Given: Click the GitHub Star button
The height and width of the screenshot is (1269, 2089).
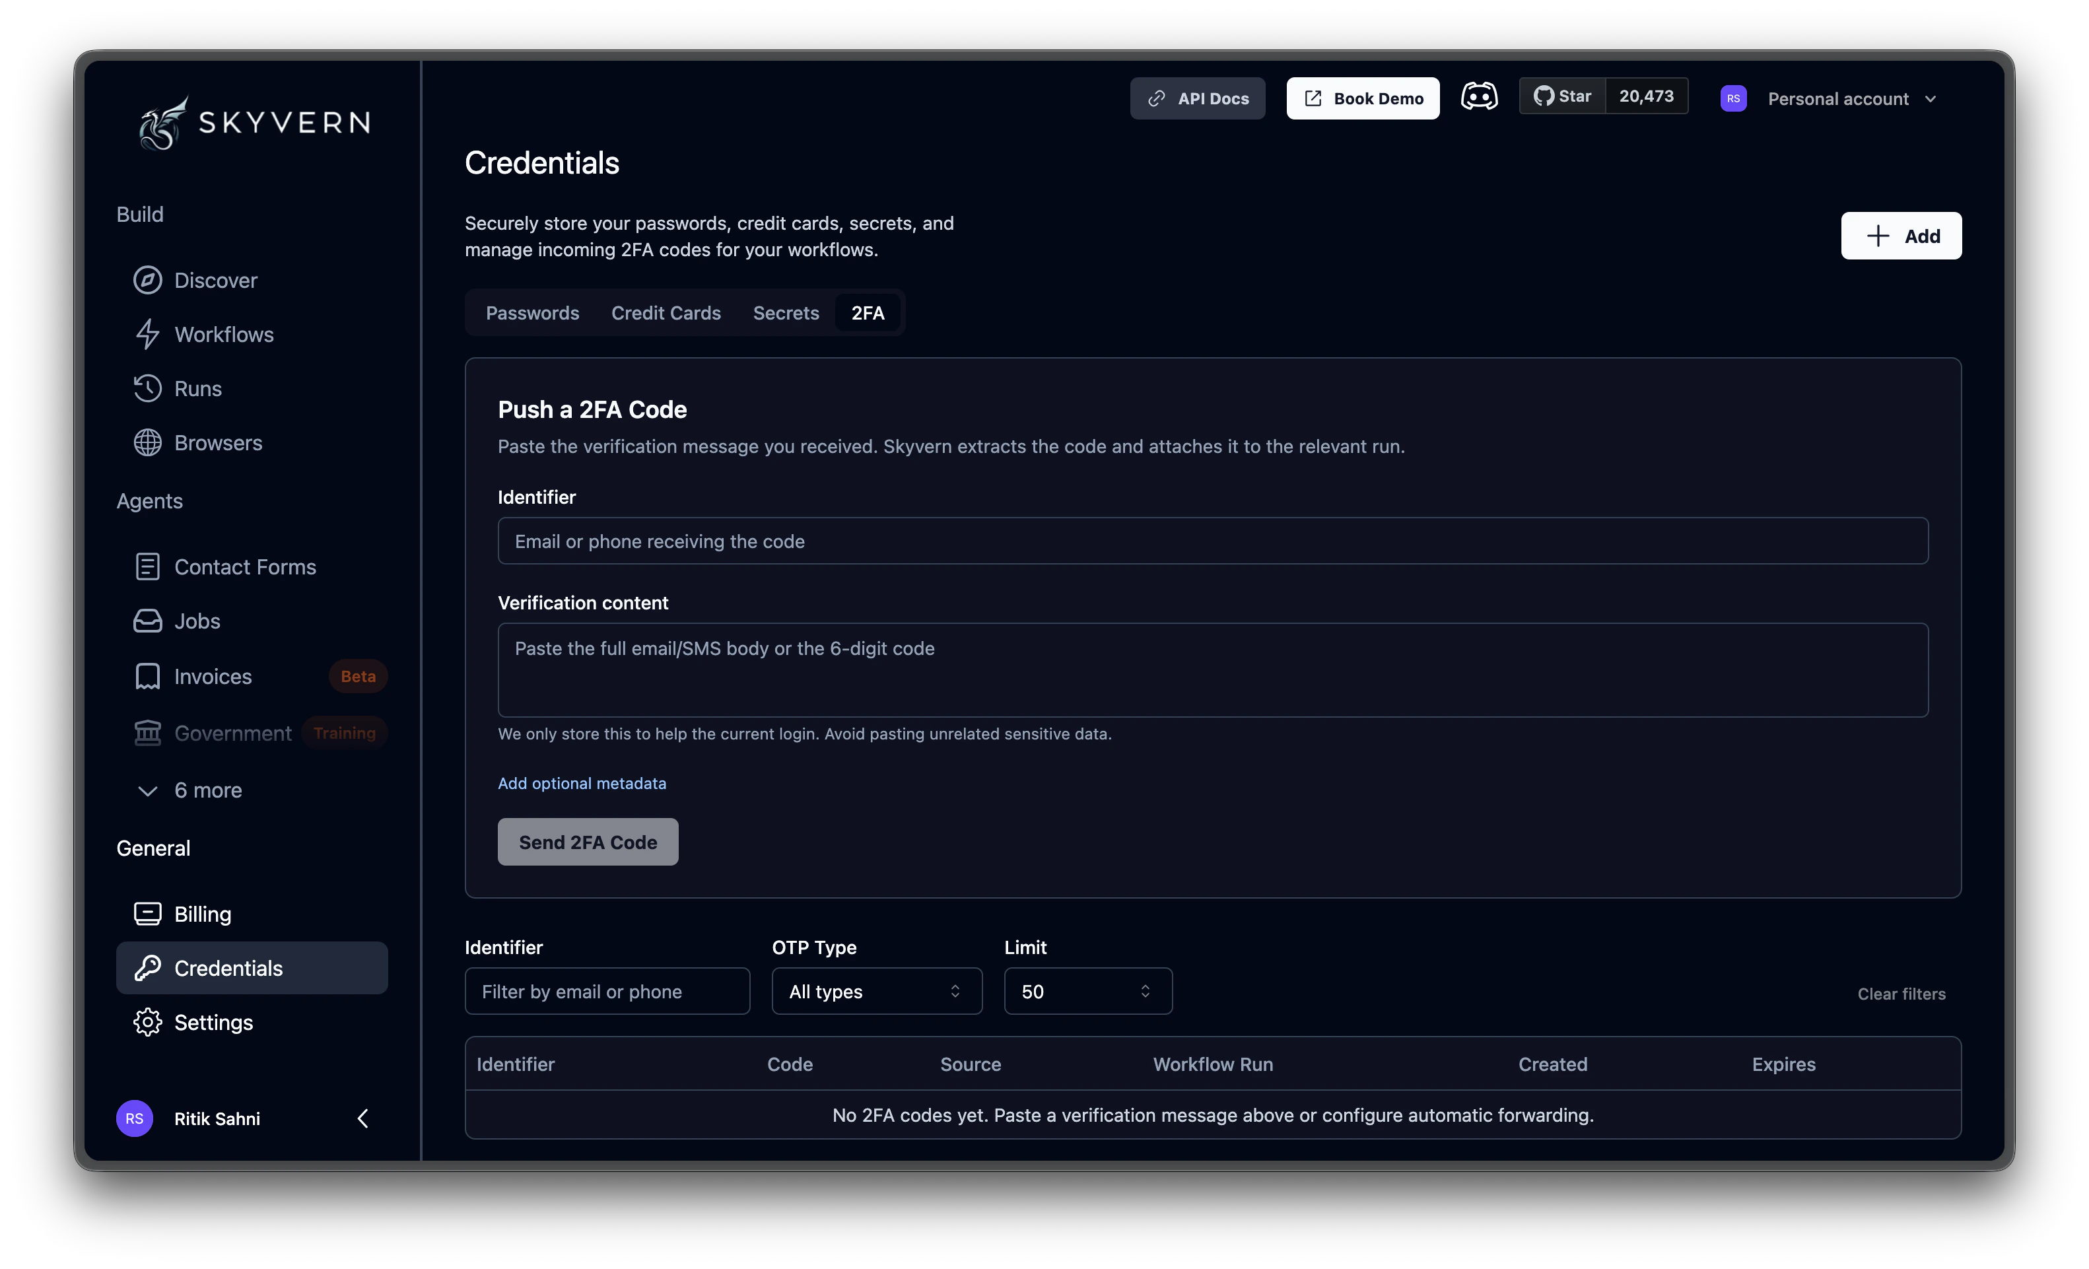Looking at the screenshot, I should click(1563, 96).
